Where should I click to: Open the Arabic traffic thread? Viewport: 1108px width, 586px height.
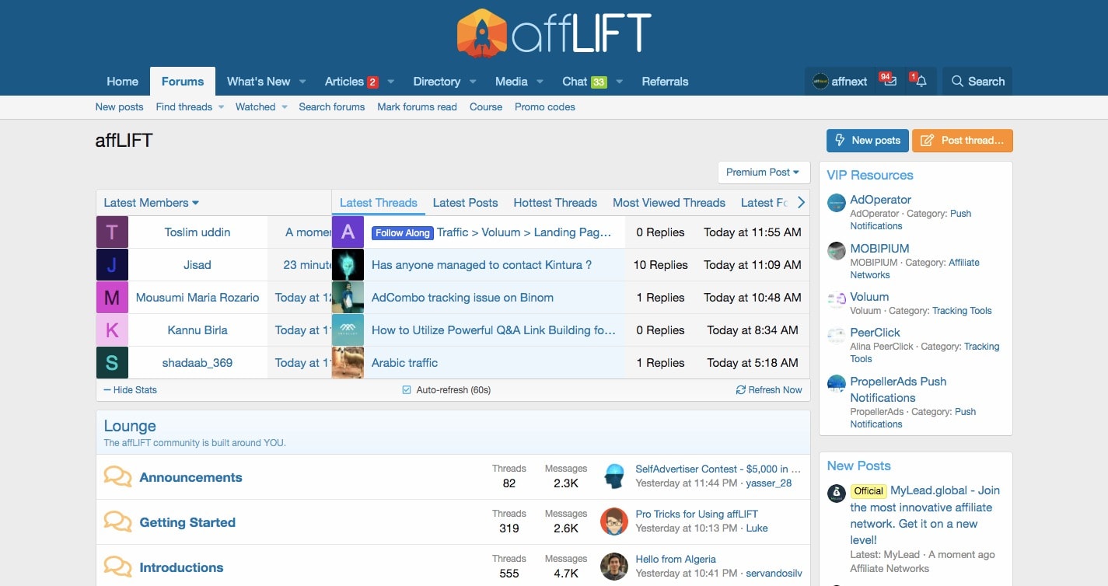point(404,362)
